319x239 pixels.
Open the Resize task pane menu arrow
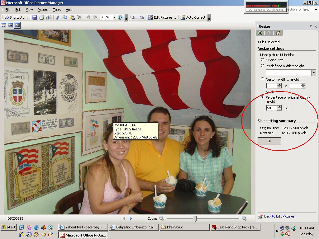311,26
